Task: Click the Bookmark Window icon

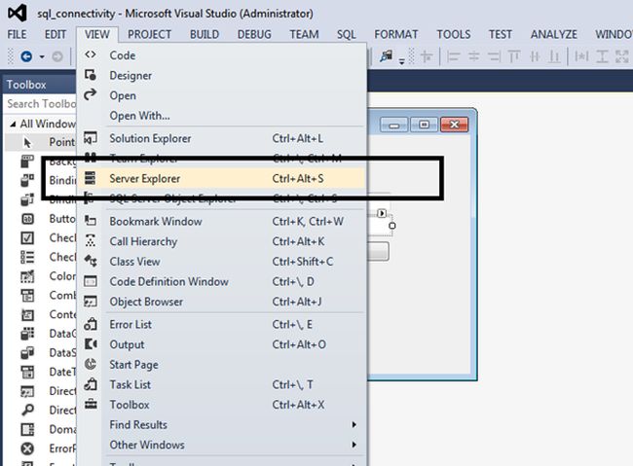Action: point(91,221)
